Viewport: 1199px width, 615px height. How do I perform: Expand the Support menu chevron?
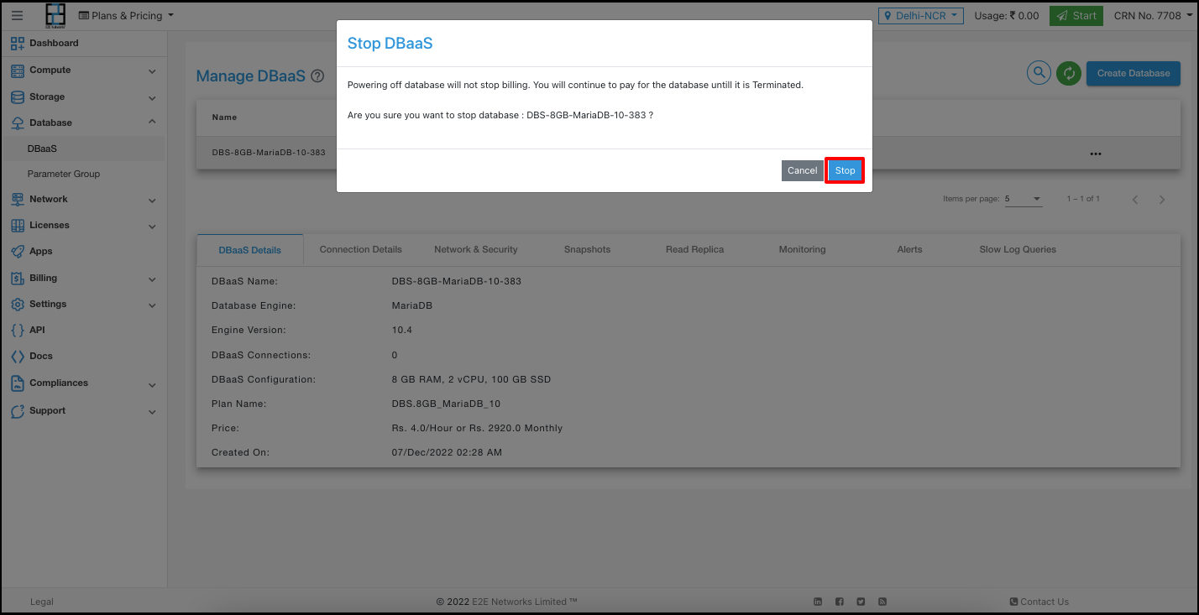coord(152,412)
